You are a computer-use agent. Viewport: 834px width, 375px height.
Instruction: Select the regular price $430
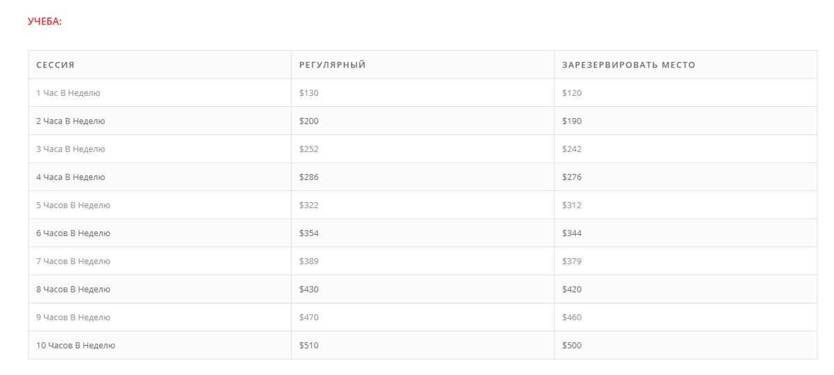(x=309, y=290)
